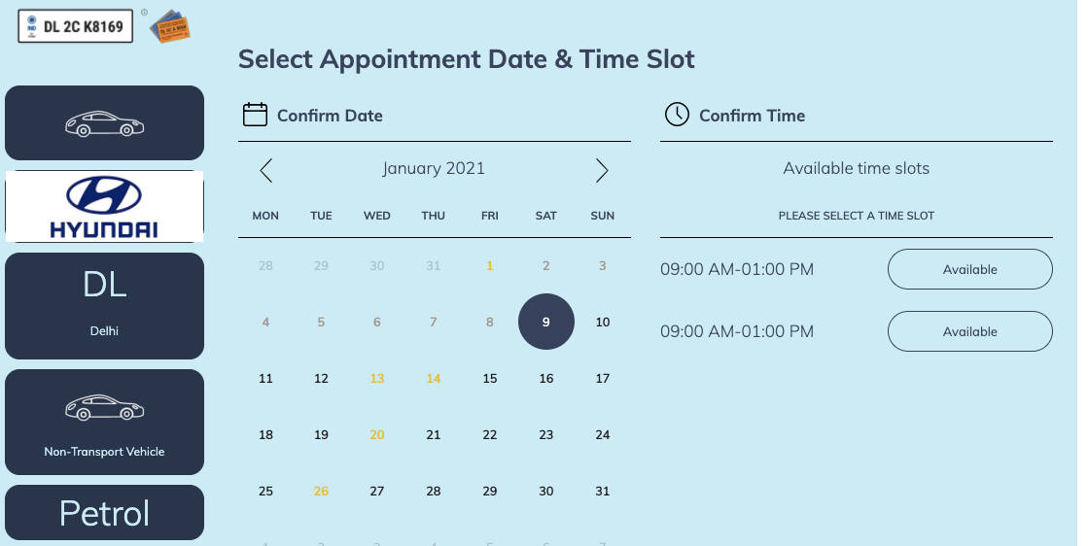Pick yellow-marked date 26 in calendar

click(x=322, y=491)
